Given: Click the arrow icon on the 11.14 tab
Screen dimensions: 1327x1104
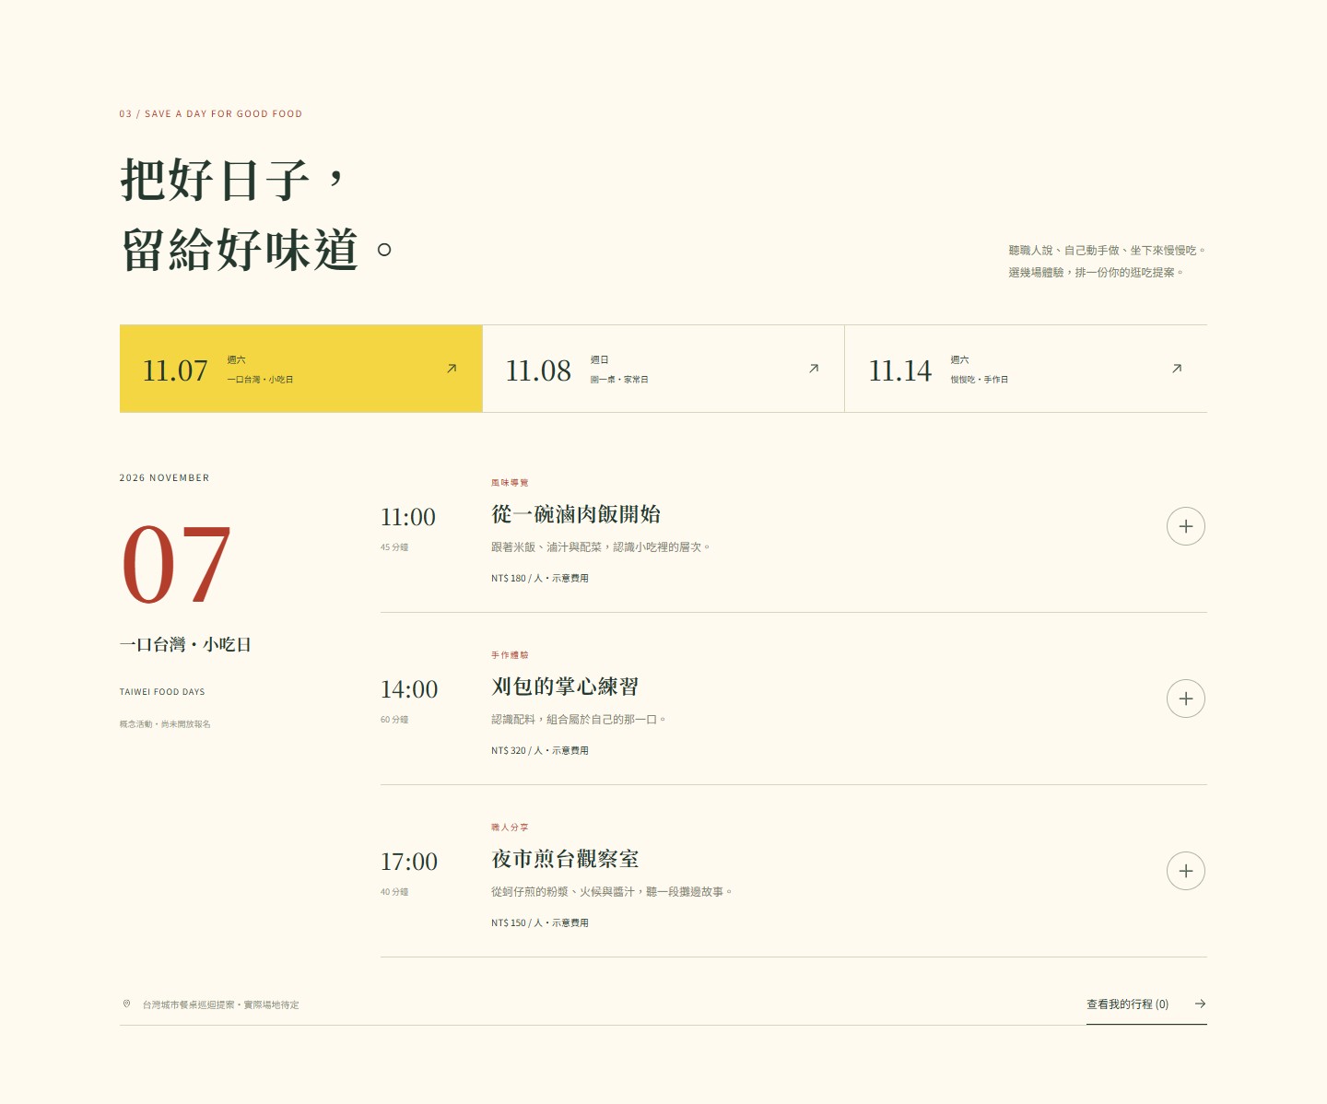Looking at the screenshot, I should (1177, 369).
